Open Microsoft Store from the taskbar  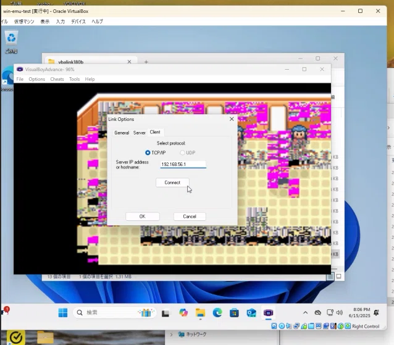tap(234, 313)
